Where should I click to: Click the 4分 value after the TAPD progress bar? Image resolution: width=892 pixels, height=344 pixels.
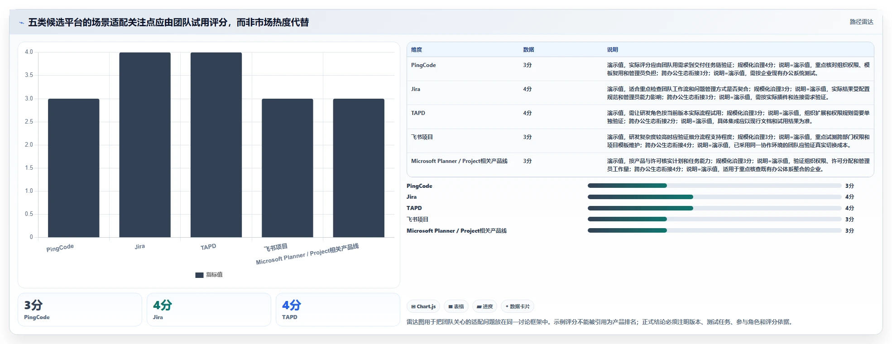pos(849,208)
